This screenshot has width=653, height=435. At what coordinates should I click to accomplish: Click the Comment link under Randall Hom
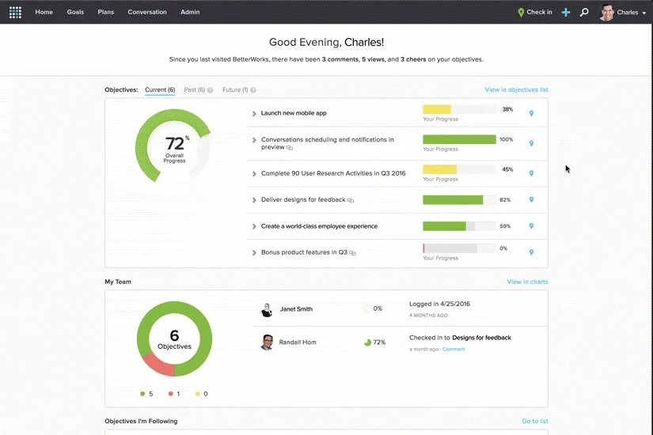click(x=454, y=350)
